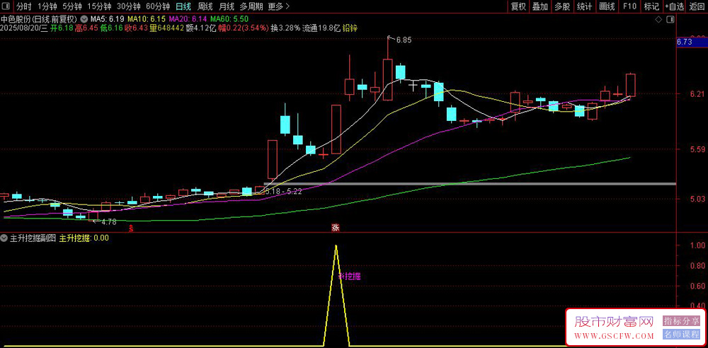The image size is (708, 348).
Task: Click the 额4.12亿 amount text
Action: click(201, 28)
